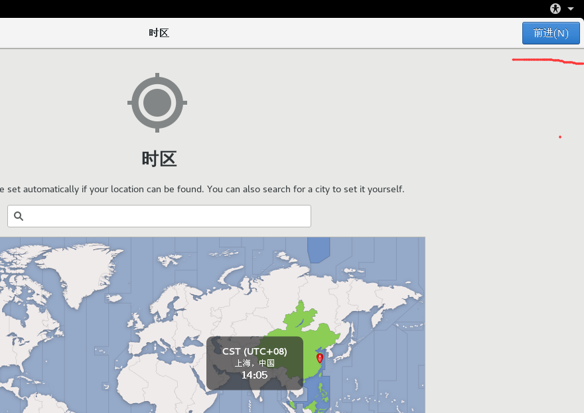The width and height of the screenshot is (584, 413).
Task: Open the accessibility menu icon
Action: pos(555,9)
